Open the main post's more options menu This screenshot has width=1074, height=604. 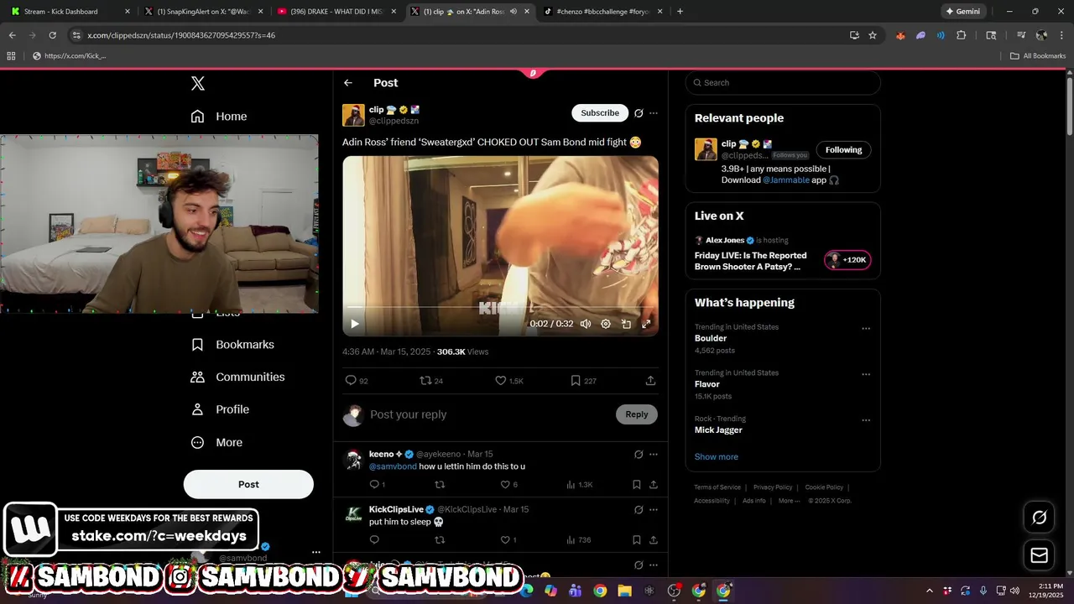[x=654, y=113]
